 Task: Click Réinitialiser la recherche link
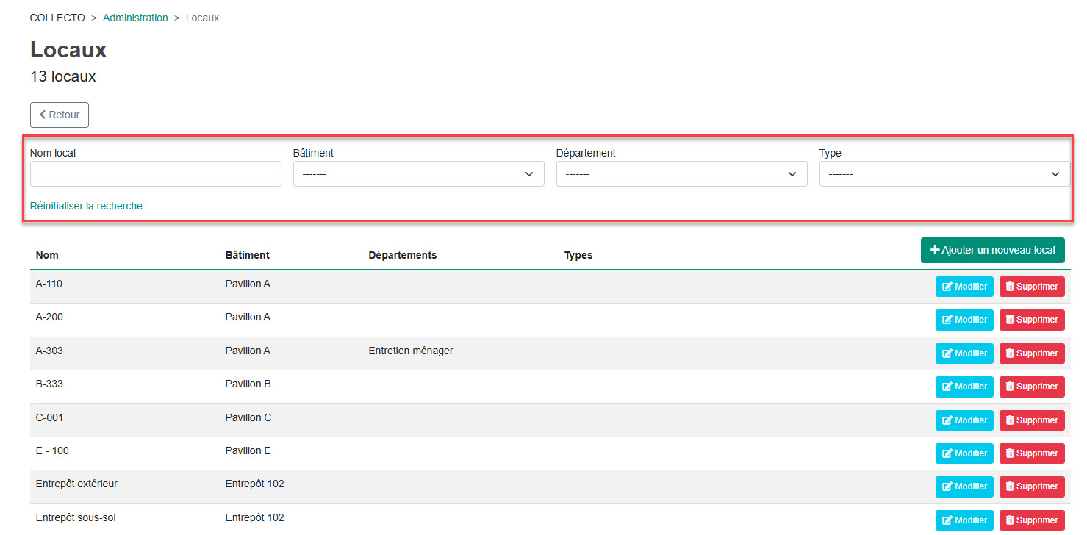pos(86,206)
